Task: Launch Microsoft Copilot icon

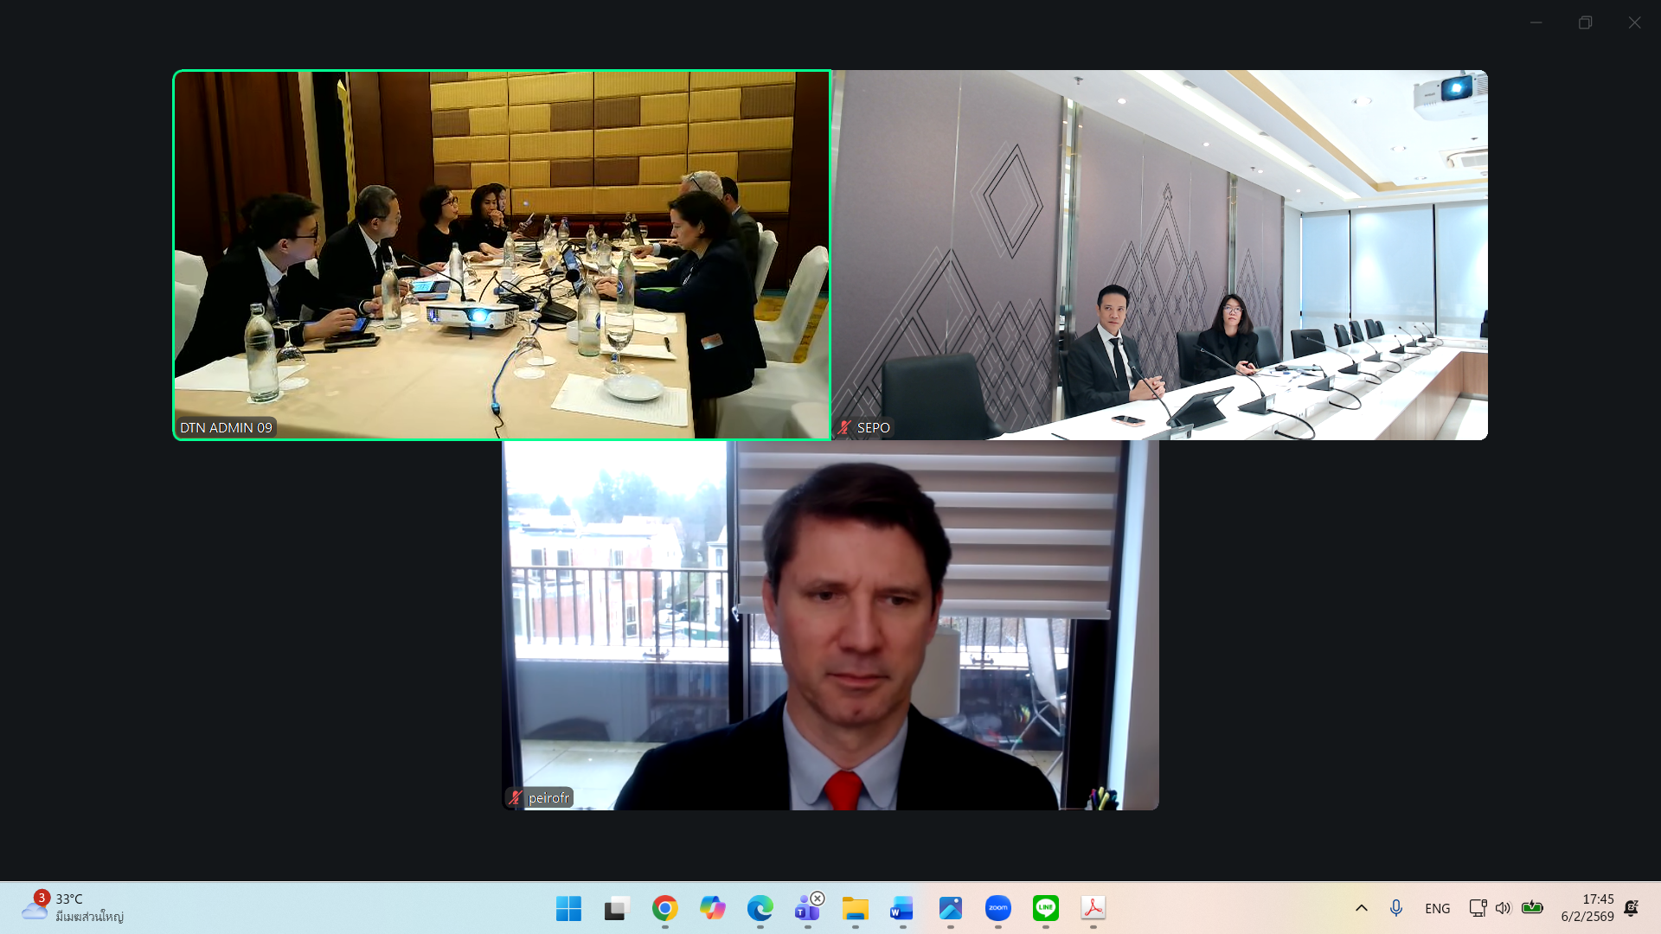Action: (x=712, y=908)
